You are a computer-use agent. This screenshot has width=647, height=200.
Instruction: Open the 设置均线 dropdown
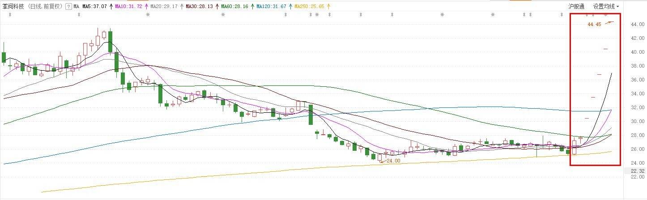click(606, 7)
